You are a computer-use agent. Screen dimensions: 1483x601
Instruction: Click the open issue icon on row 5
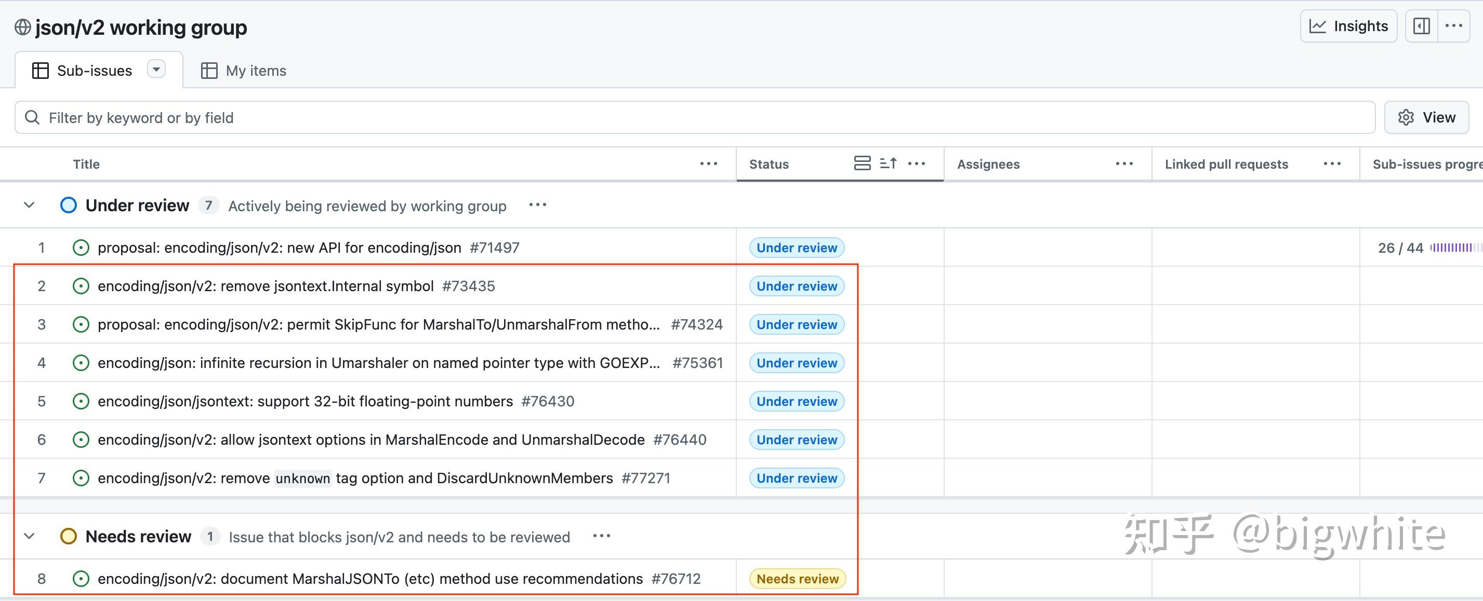tap(81, 401)
